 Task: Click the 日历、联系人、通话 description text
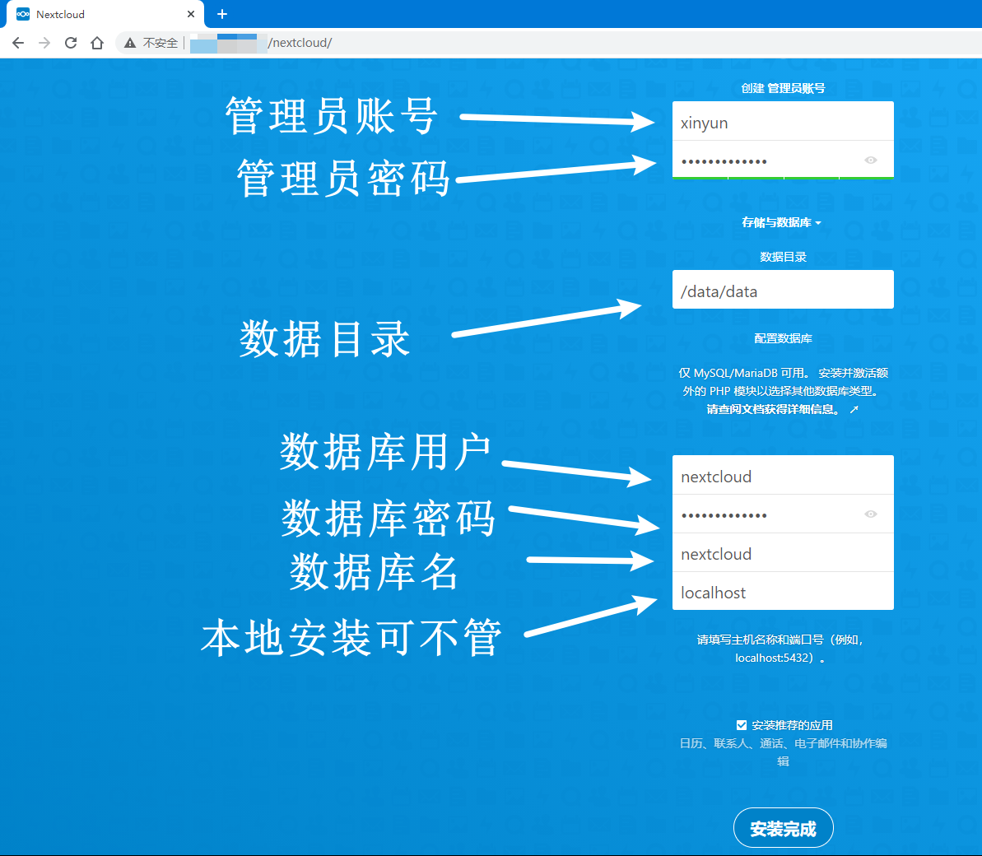tap(783, 752)
